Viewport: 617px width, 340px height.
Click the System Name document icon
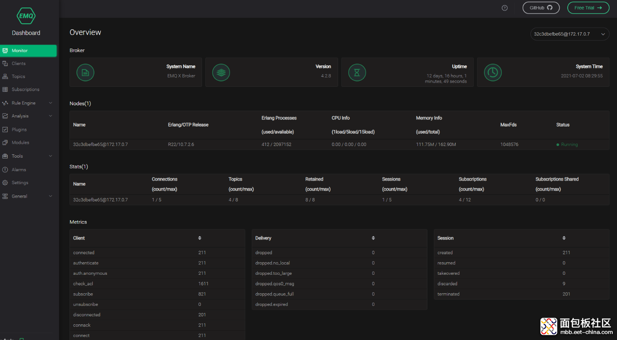click(x=85, y=72)
